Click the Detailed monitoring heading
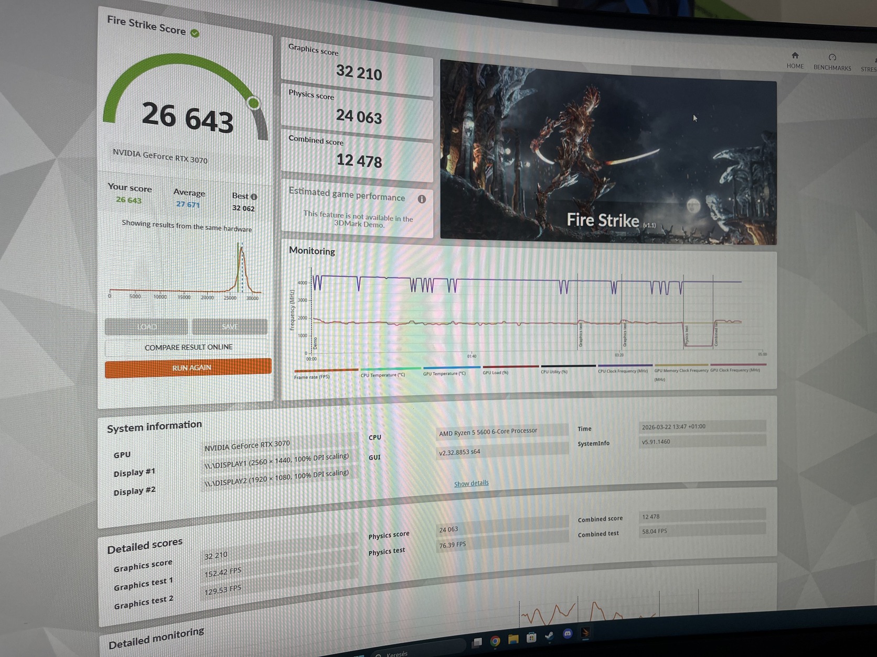 pyautogui.click(x=156, y=638)
